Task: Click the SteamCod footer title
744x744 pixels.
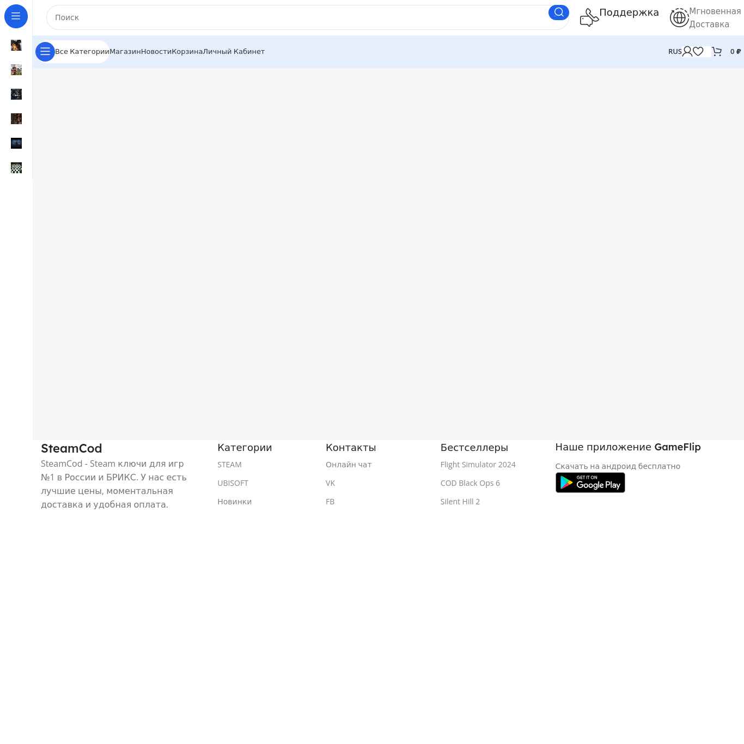Action: click(71, 448)
